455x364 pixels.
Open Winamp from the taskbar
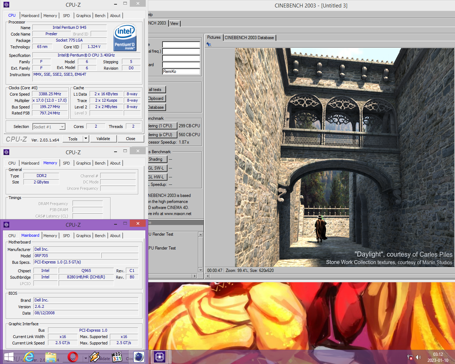(95, 357)
